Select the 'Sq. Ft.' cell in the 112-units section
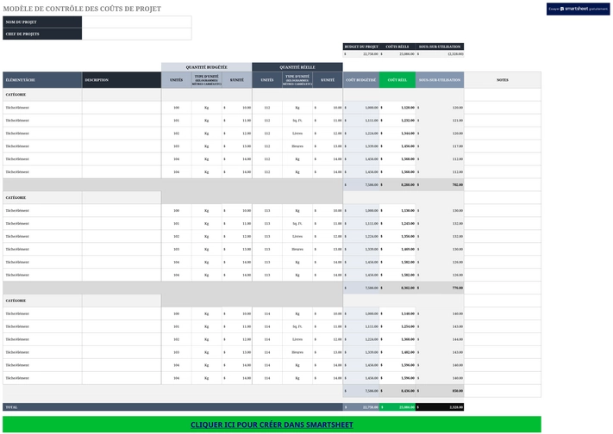This screenshot has height=434, width=613. click(297, 121)
